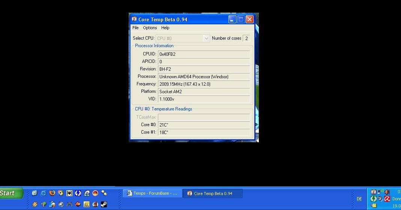
Task: Click the volume speaker tray icon
Action: click(387, 192)
